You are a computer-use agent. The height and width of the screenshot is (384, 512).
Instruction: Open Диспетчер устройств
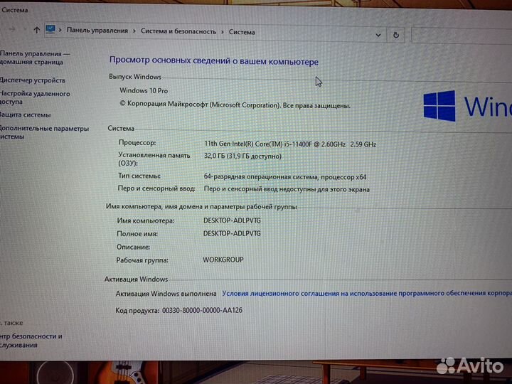[33, 80]
